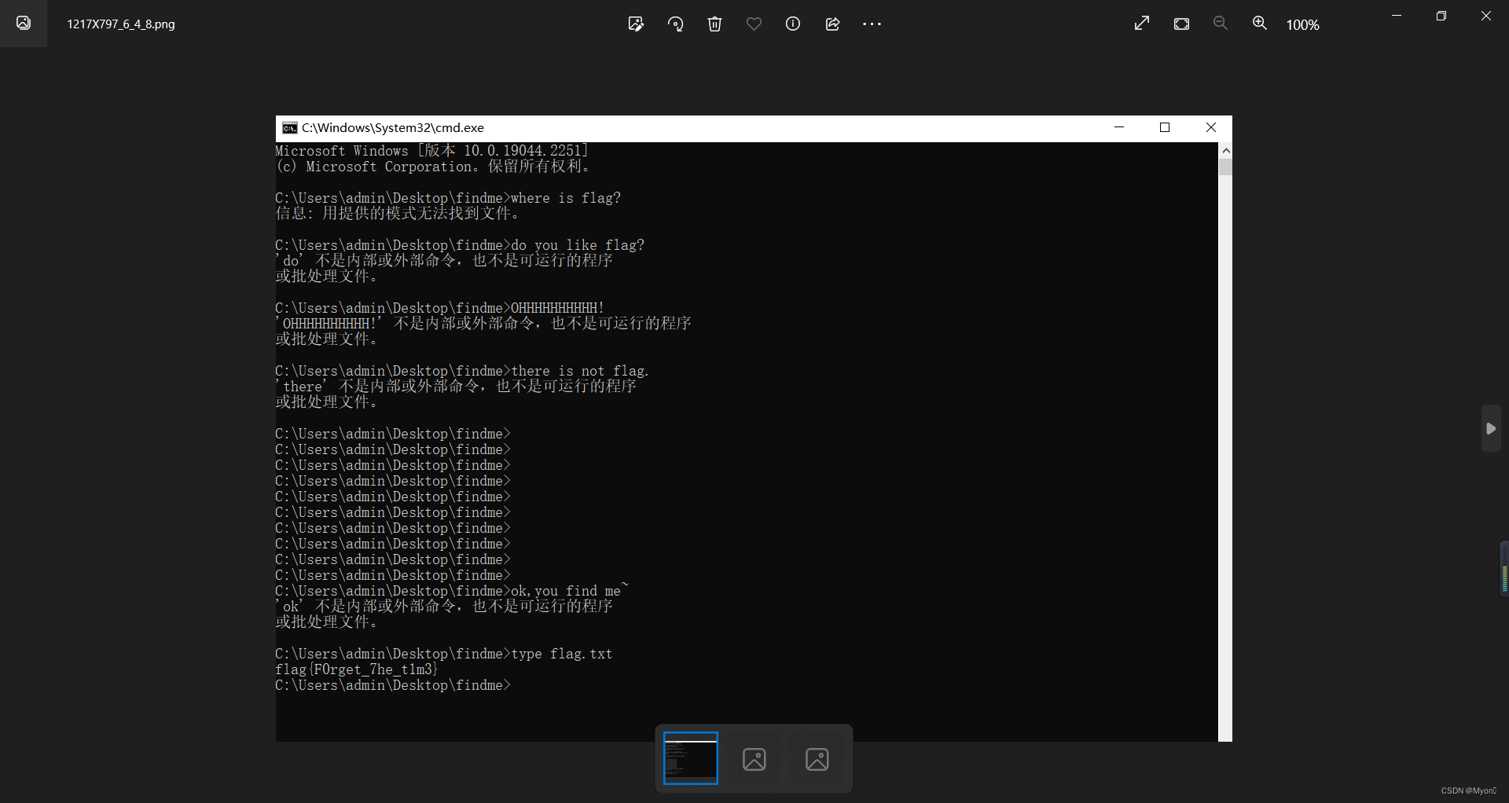Viewport: 1509px width, 803px height.
Task: Click the file name 1217X797_6_4_8.png
Action: [x=121, y=24]
